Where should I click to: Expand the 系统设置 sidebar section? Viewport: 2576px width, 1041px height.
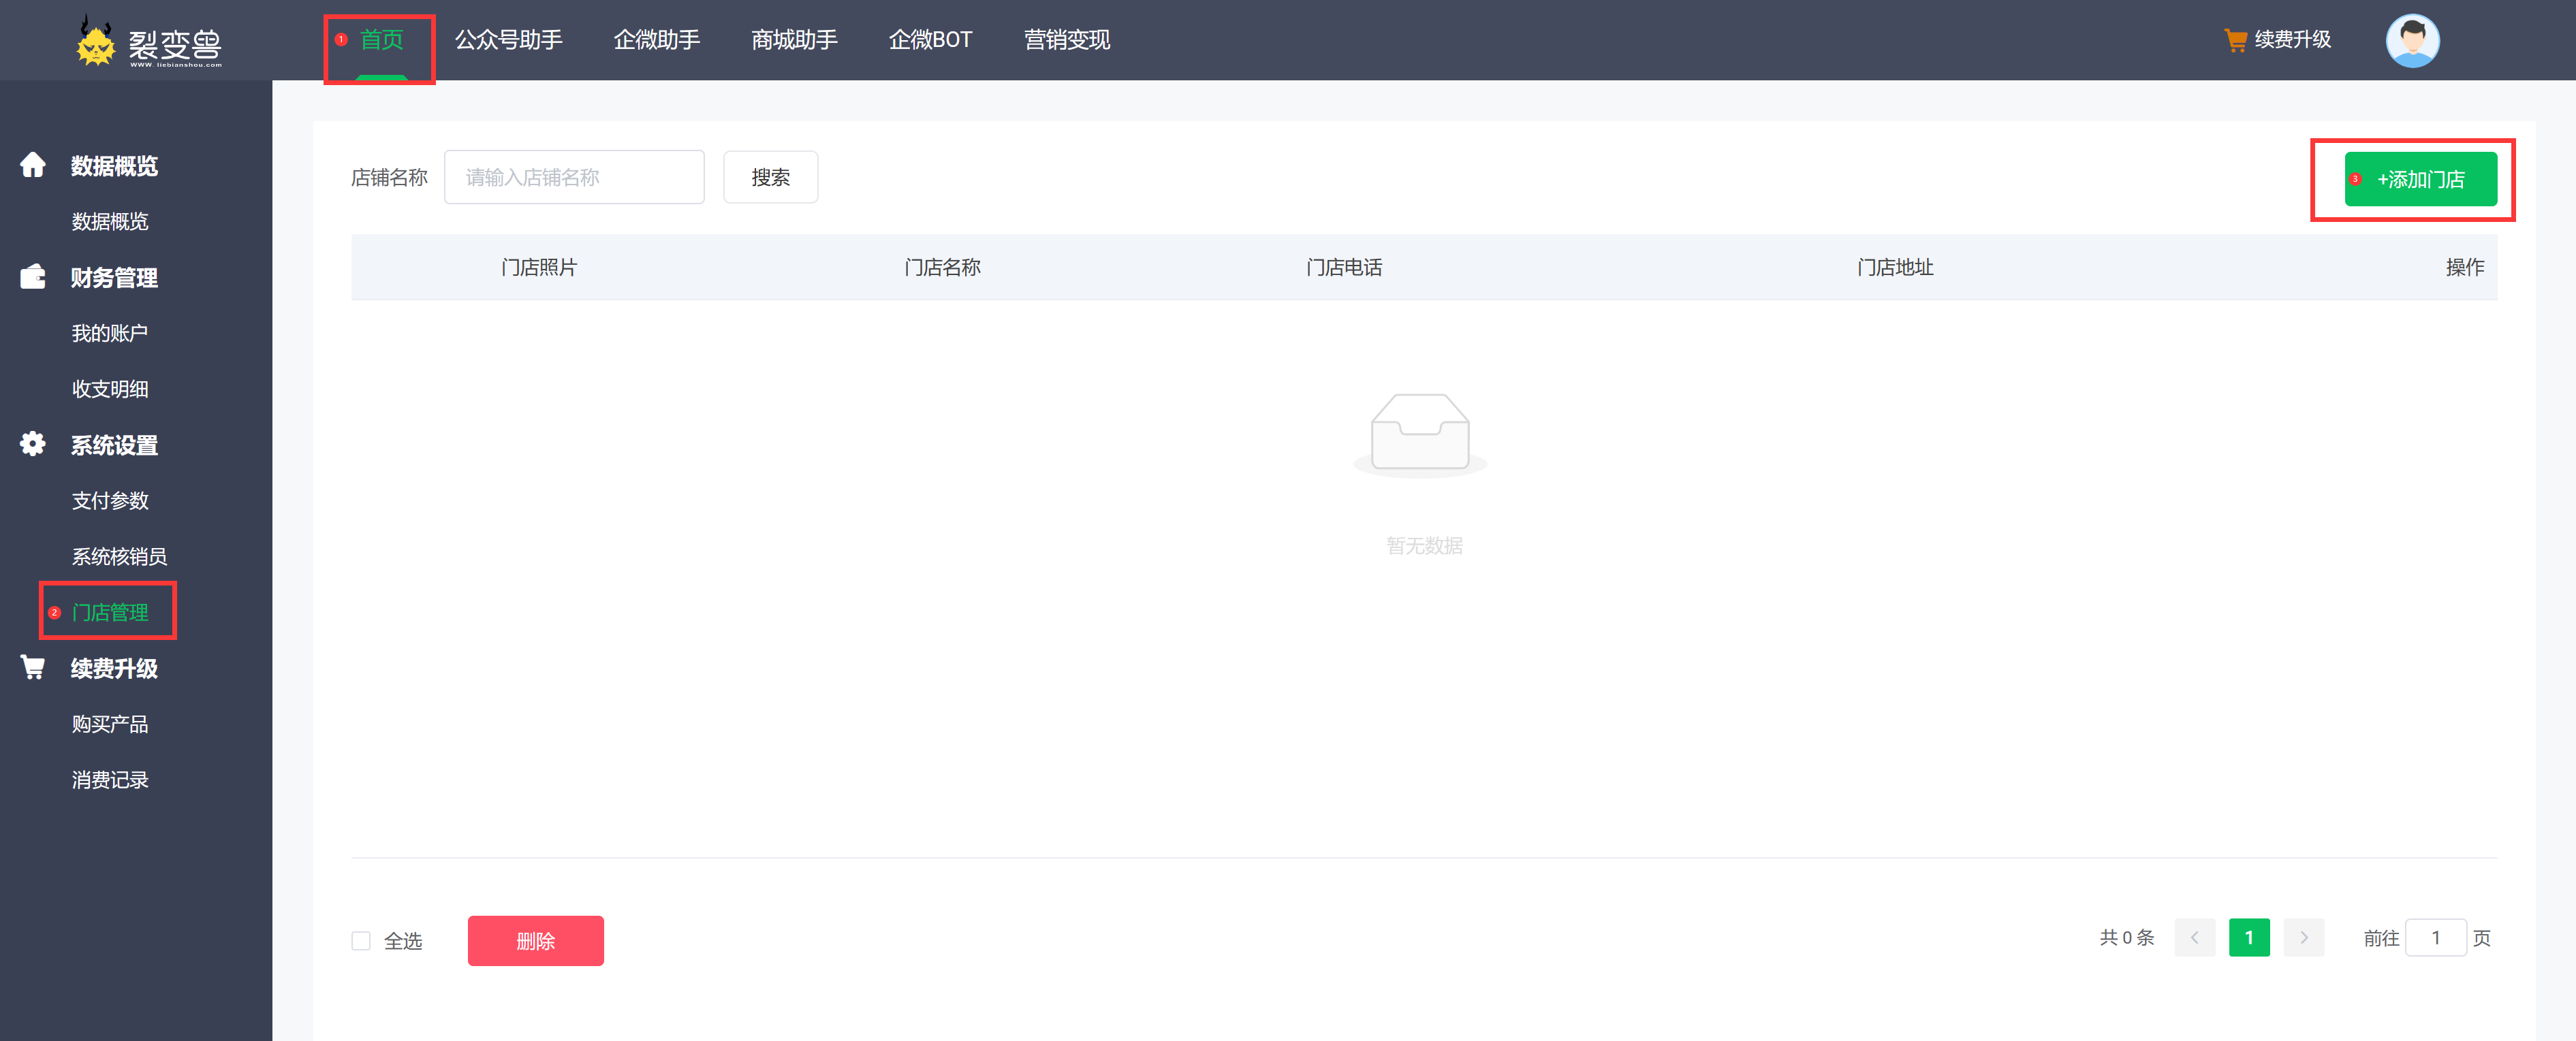coord(114,445)
